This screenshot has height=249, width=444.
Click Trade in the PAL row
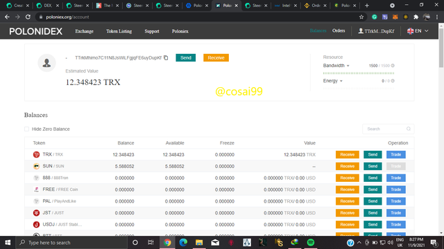click(x=396, y=201)
